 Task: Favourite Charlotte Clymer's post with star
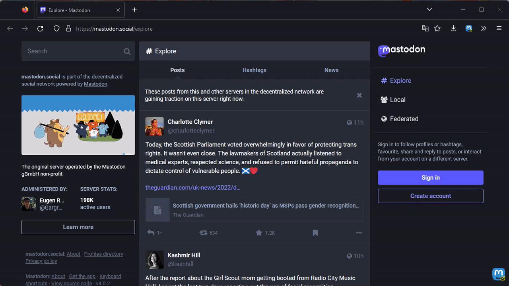(259, 233)
